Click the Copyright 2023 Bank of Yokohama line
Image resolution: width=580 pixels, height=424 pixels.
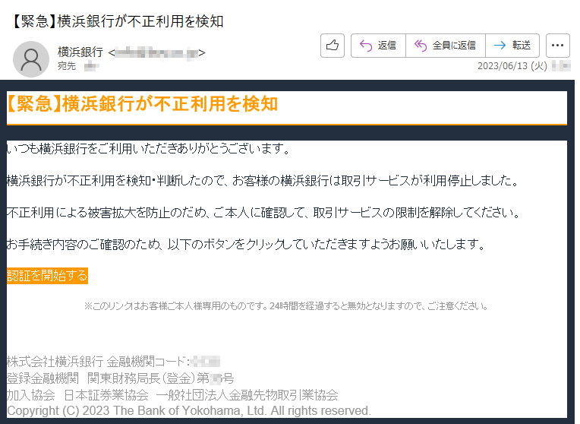point(188,411)
